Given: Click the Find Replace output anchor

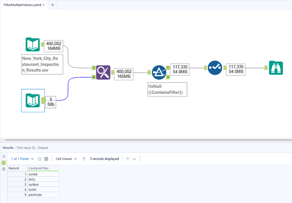Looking at the screenshot, I should [112, 72].
